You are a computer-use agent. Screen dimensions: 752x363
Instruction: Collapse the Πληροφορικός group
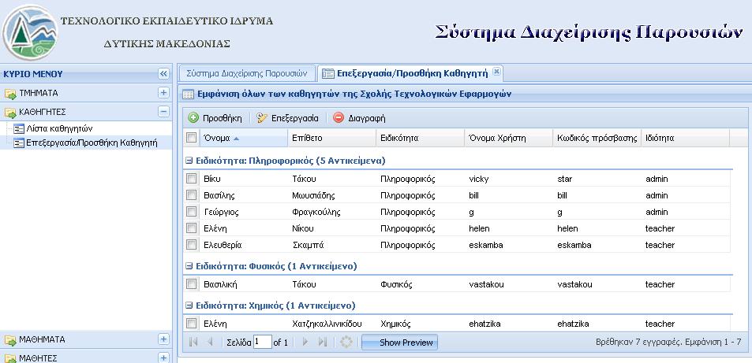click(189, 161)
